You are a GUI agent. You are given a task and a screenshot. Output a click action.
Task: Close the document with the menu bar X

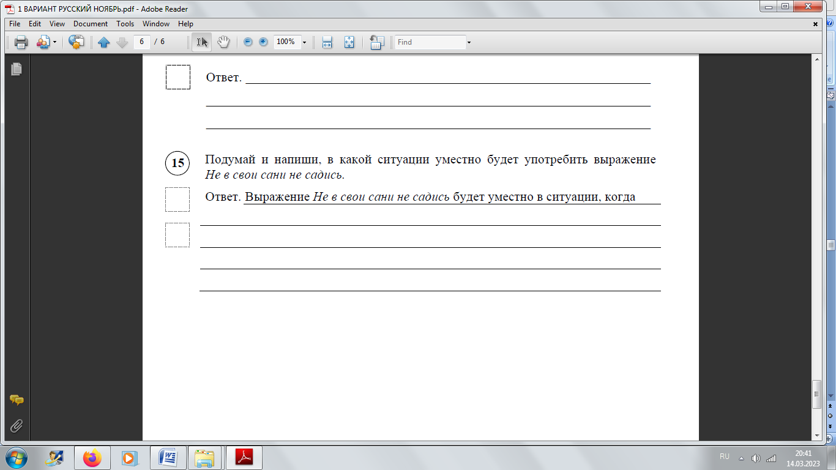point(815,24)
